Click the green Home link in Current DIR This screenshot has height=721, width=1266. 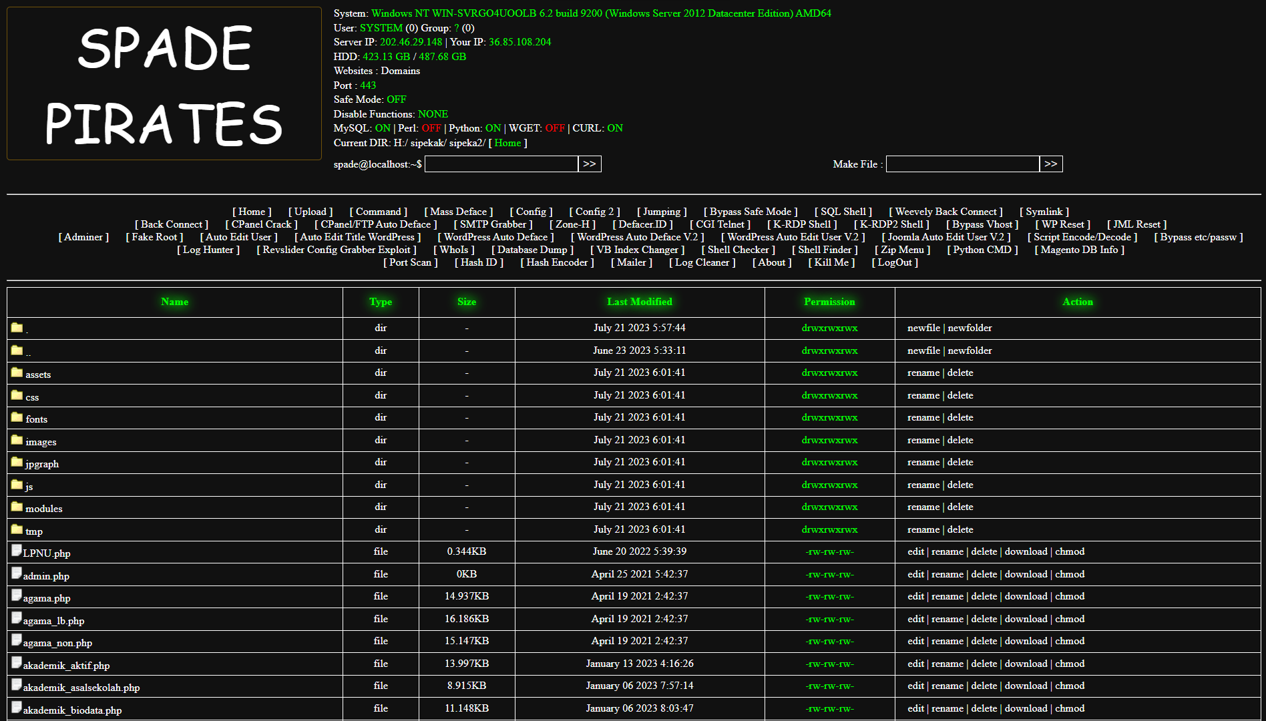tap(507, 143)
